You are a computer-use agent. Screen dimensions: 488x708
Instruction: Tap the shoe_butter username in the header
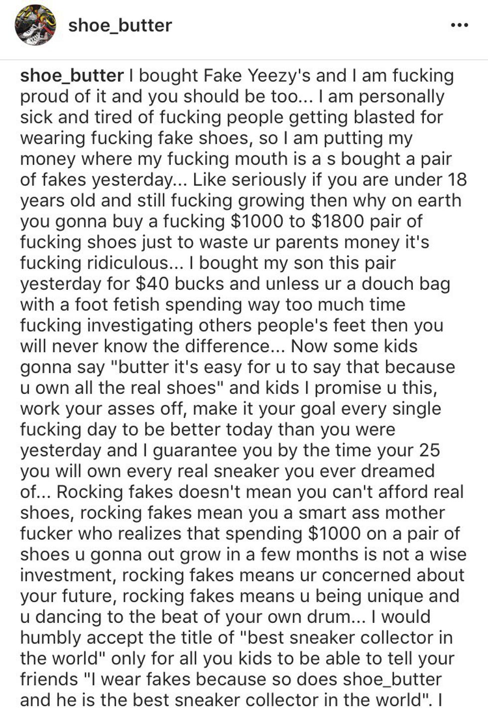pyautogui.click(x=120, y=25)
